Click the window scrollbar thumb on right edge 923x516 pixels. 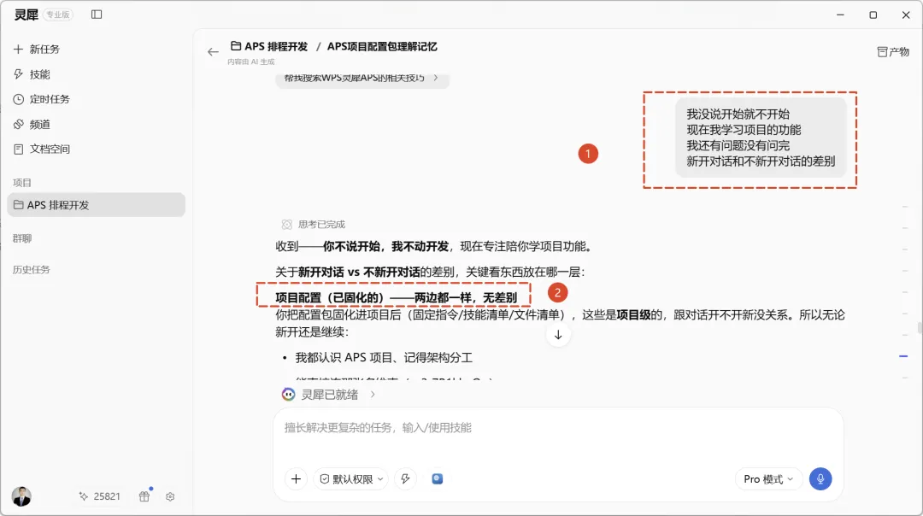[920, 328]
